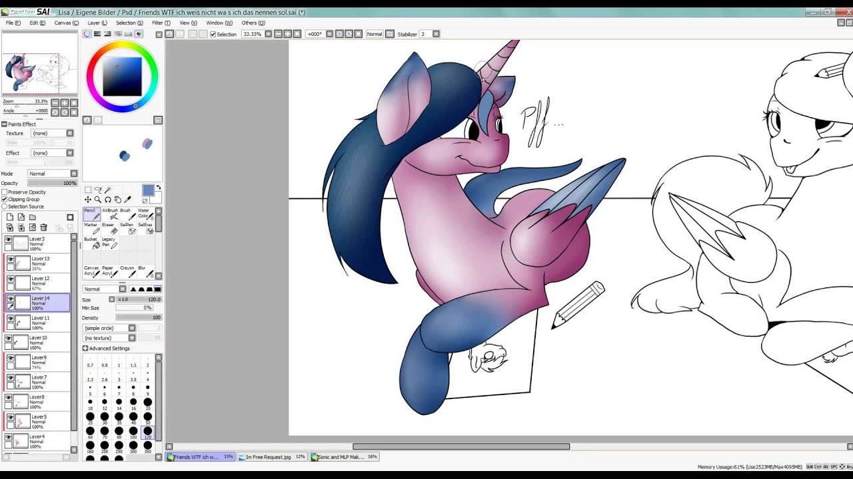Select the Blur tool
This screenshot has height=479, width=853.
point(145,271)
